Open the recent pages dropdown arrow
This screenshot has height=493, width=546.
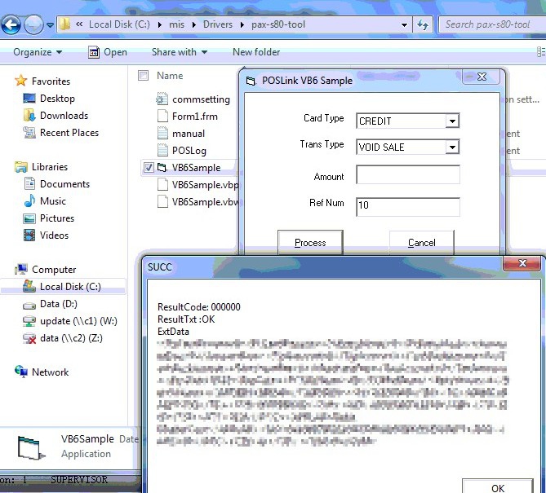(50, 25)
